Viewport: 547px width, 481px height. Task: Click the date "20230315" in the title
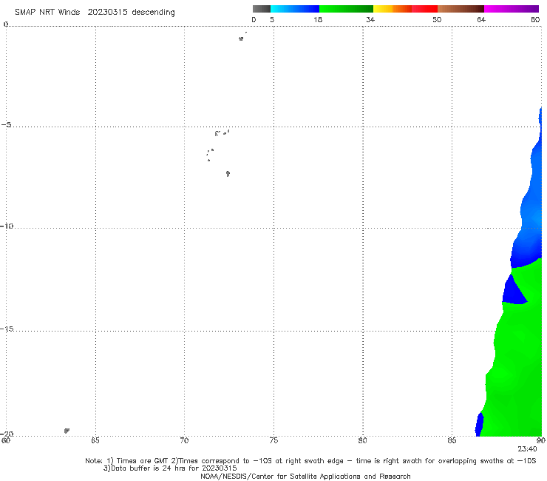107,13
